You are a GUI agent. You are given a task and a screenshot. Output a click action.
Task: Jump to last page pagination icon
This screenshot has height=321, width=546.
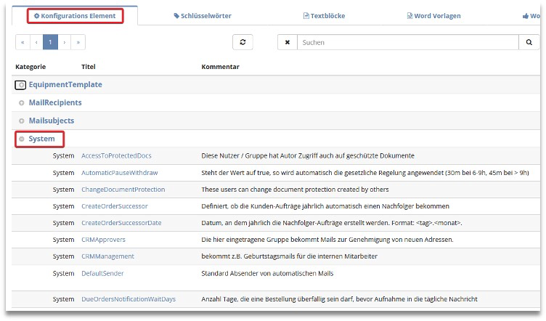point(78,43)
